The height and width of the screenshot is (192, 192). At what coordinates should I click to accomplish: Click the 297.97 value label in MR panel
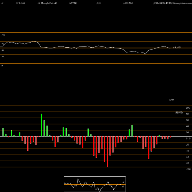[179, 113]
